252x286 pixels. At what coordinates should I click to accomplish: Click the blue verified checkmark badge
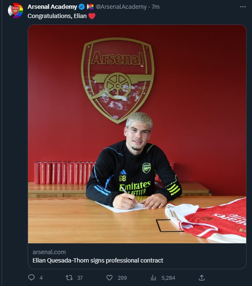tap(82, 7)
